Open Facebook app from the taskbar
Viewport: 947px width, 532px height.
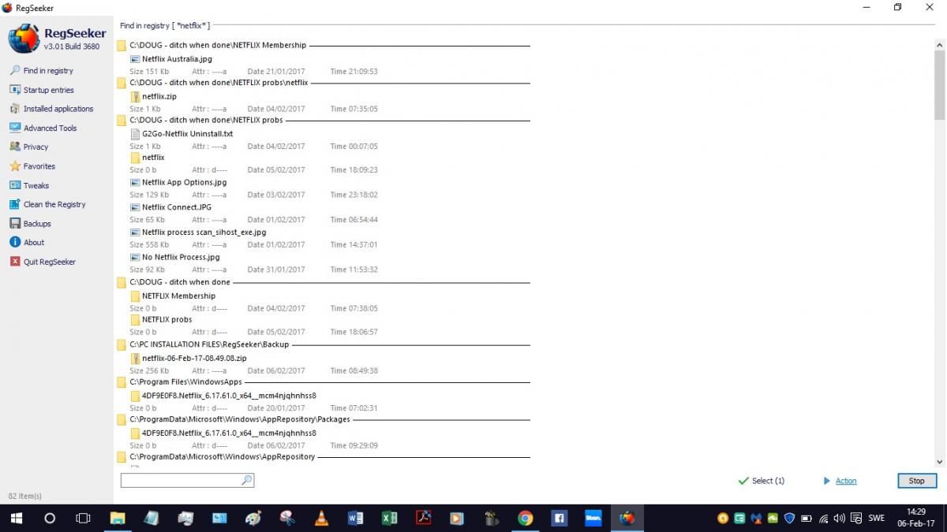point(559,519)
